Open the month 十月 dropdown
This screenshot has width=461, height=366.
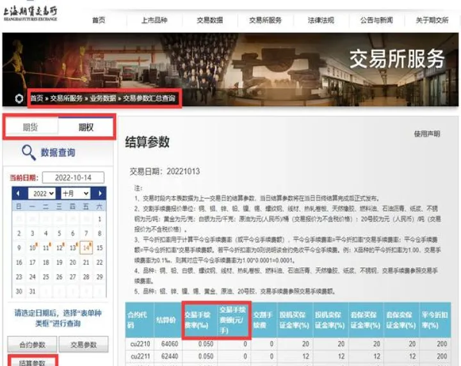click(76, 193)
